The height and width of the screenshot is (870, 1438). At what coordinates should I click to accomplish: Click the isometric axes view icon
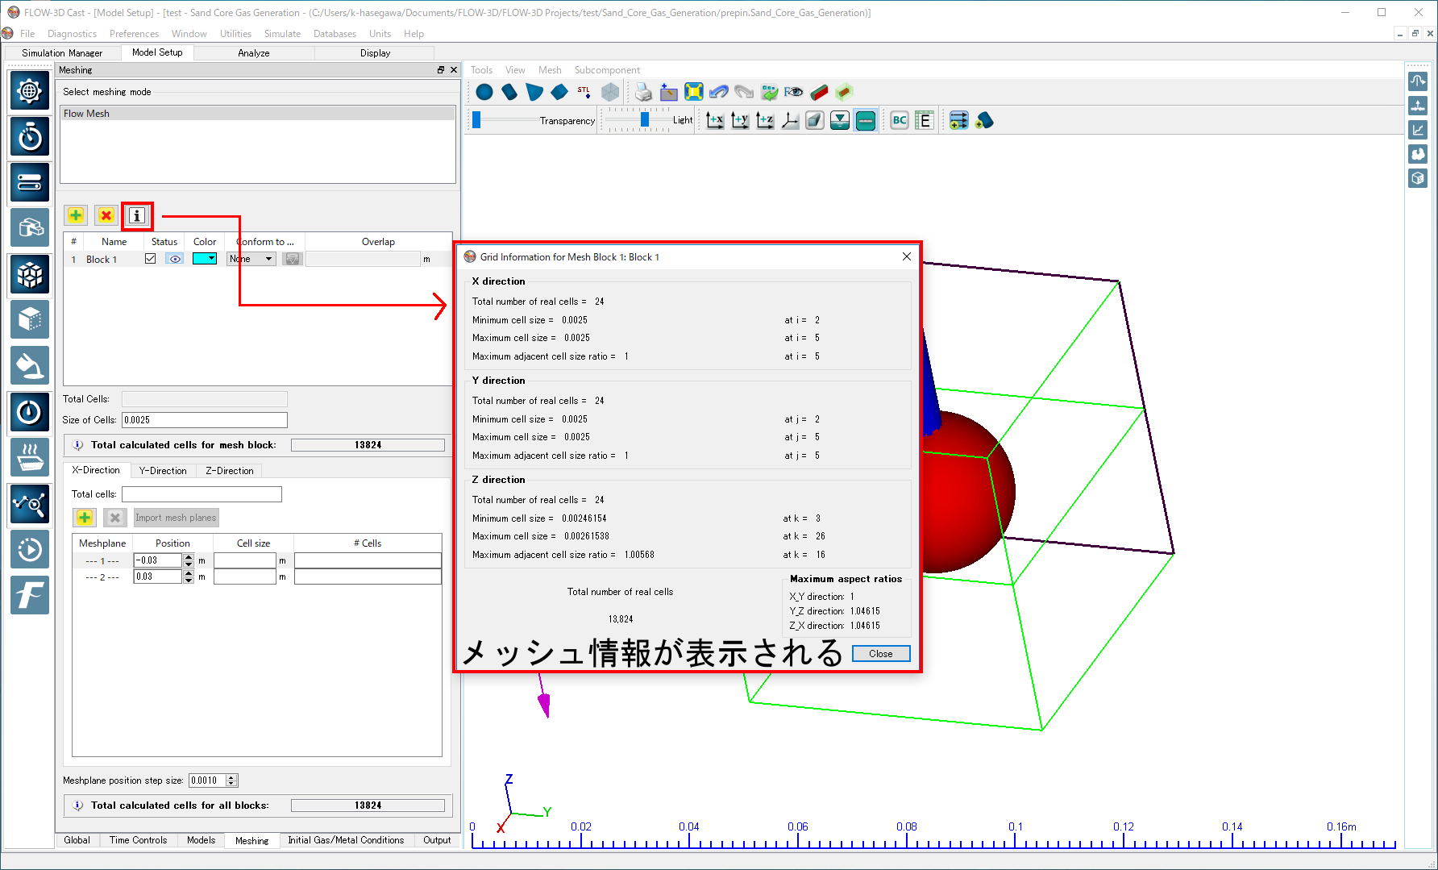(790, 121)
